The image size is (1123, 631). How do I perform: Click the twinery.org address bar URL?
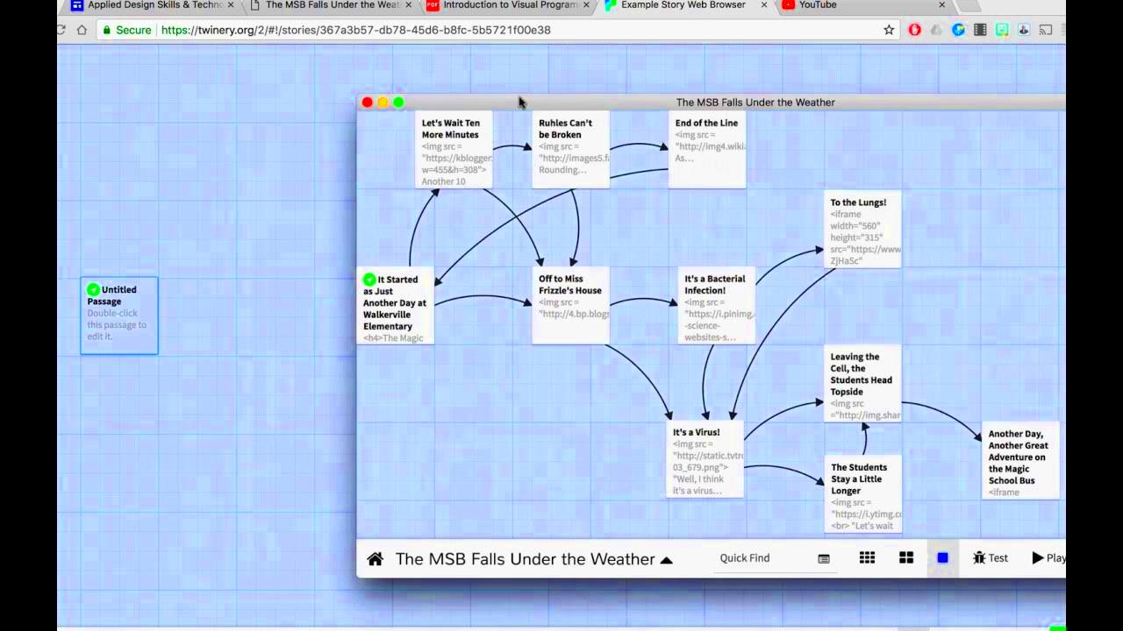click(356, 30)
